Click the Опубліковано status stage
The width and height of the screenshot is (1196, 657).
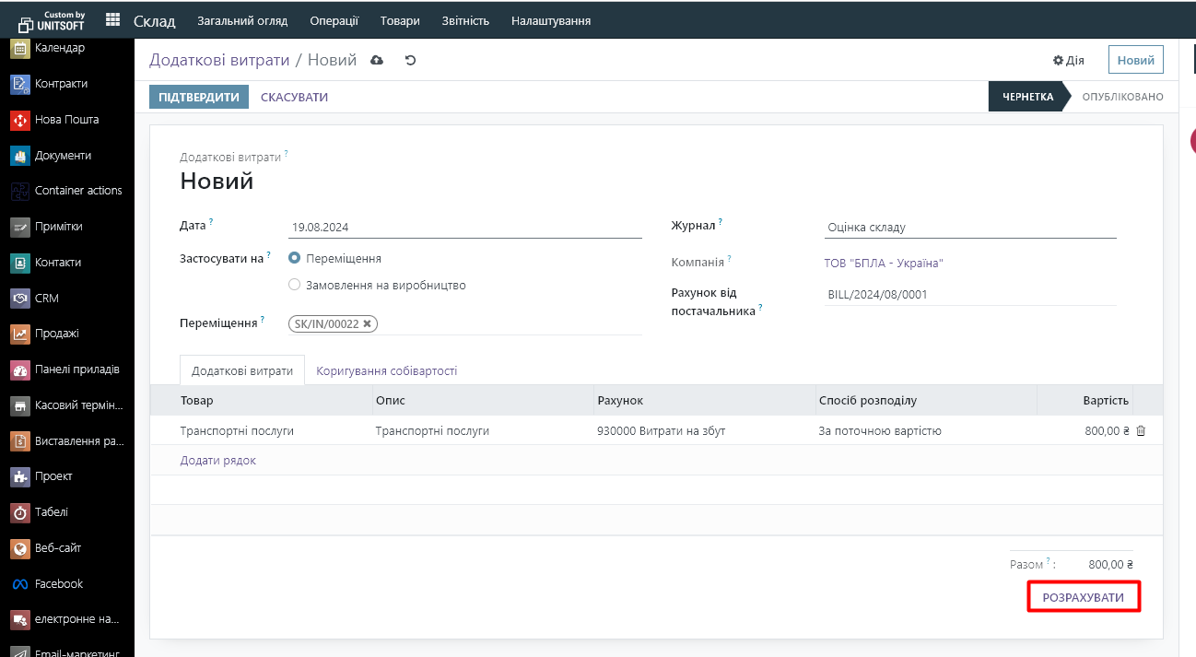tap(1121, 97)
